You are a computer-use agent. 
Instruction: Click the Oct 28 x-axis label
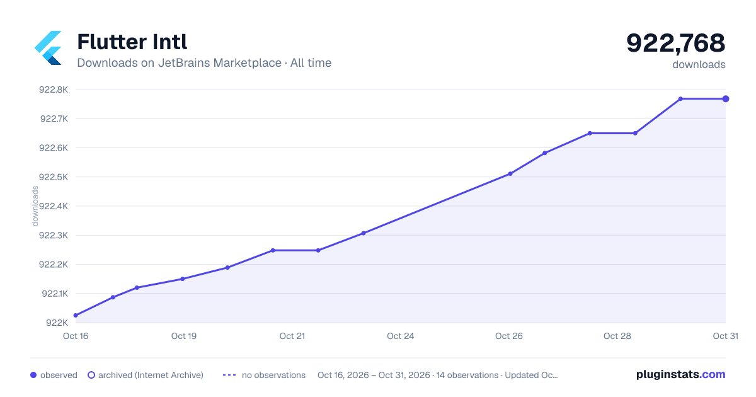pos(617,336)
